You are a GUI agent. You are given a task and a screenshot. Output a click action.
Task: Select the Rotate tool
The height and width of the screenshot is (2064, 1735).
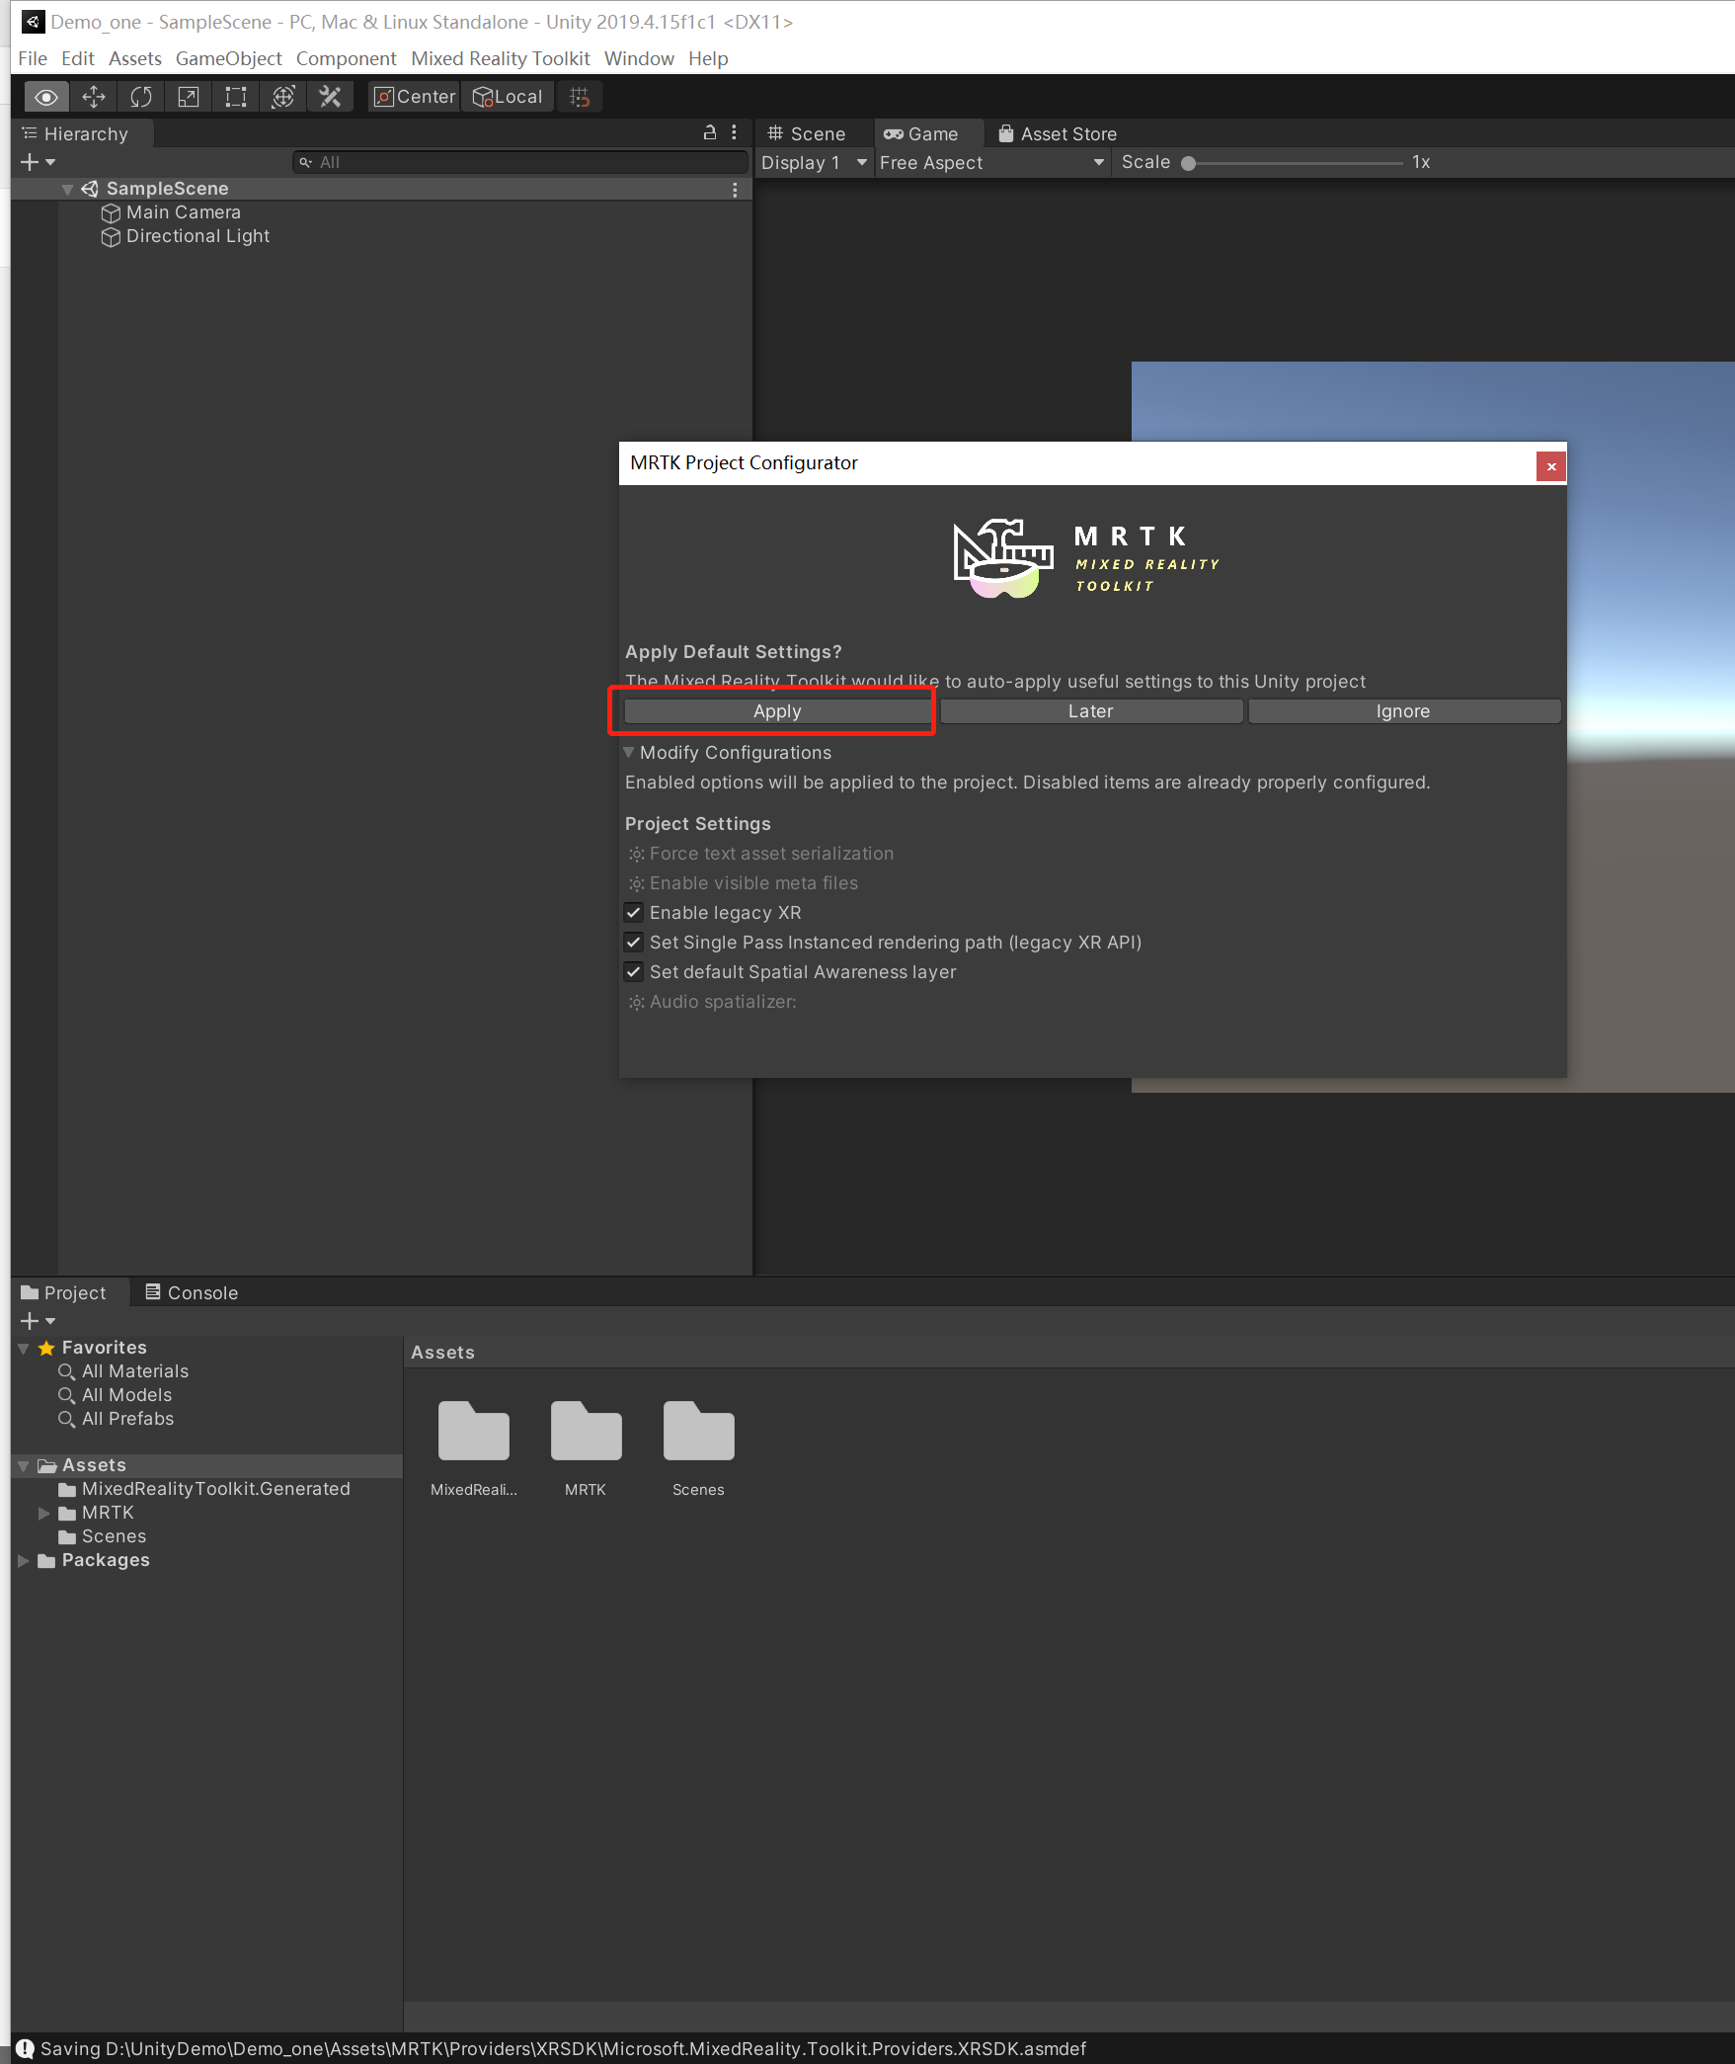tap(141, 96)
